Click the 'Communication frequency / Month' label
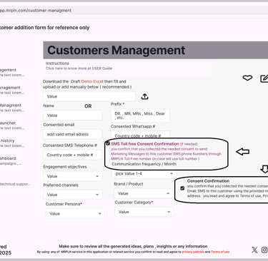The image size is (268, 261). point(144,164)
